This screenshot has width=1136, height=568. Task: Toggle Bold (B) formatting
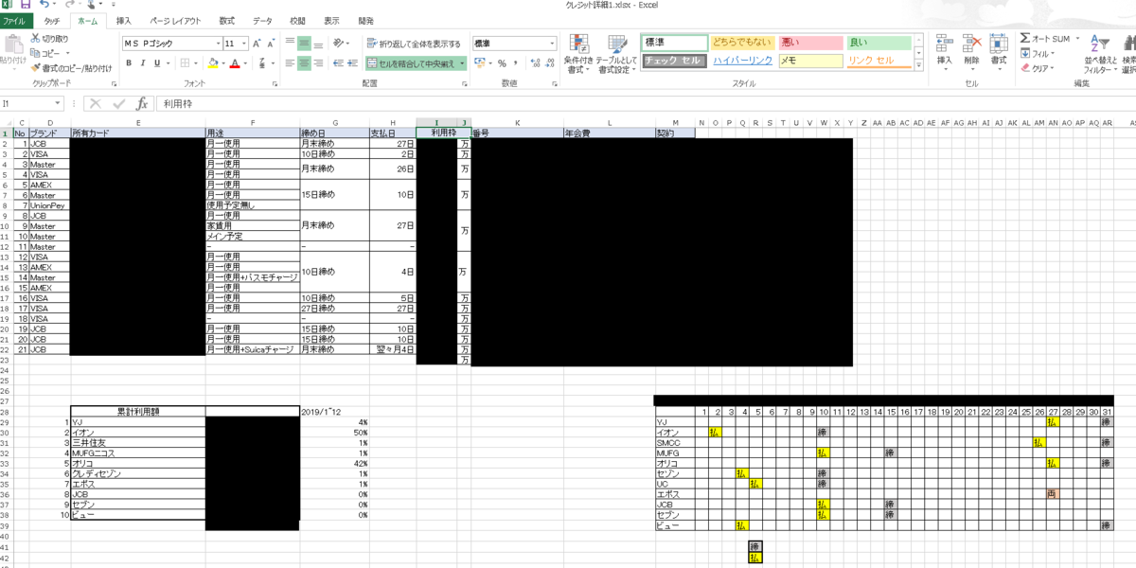(129, 63)
